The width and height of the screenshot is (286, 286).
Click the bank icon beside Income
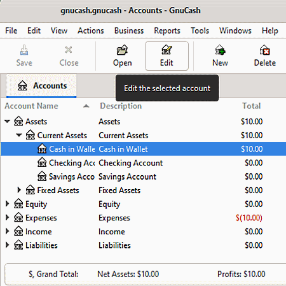pyautogui.click(x=18, y=231)
